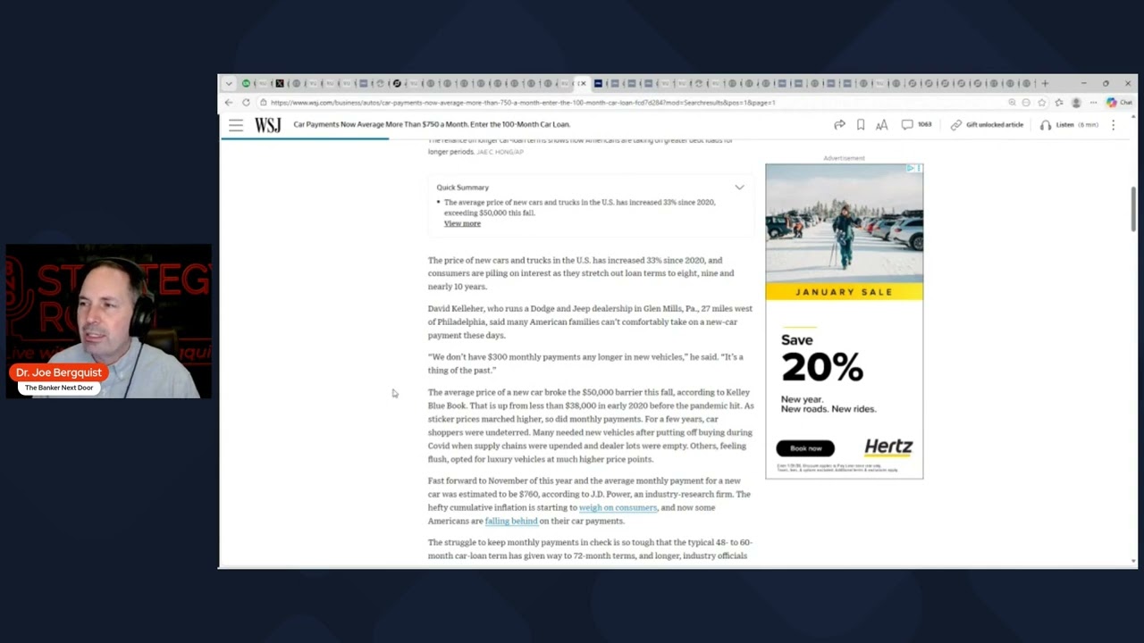The height and width of the screenshot is (643, 1144).
Task: Go to the WSJ home logo
Action: [267, 125]
